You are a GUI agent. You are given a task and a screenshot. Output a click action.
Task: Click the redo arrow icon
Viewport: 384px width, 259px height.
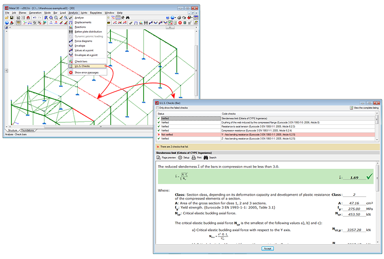pyautogui.click(x=39, y=18)
